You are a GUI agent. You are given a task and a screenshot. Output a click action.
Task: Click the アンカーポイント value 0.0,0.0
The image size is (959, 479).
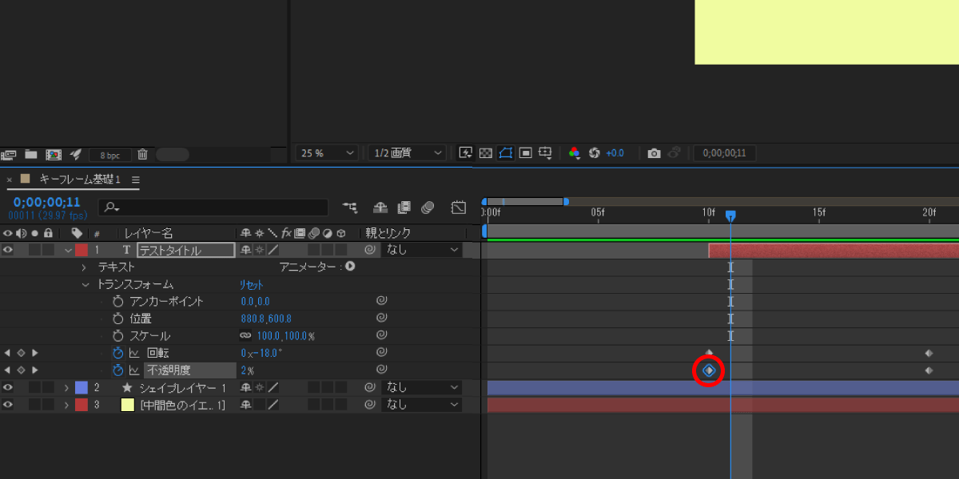255,302
